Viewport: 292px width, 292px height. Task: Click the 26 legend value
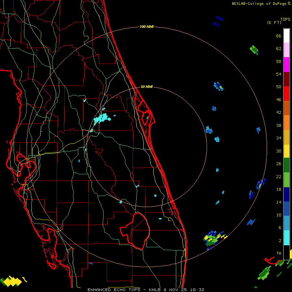pyautogui.click(x=279, y=164)
